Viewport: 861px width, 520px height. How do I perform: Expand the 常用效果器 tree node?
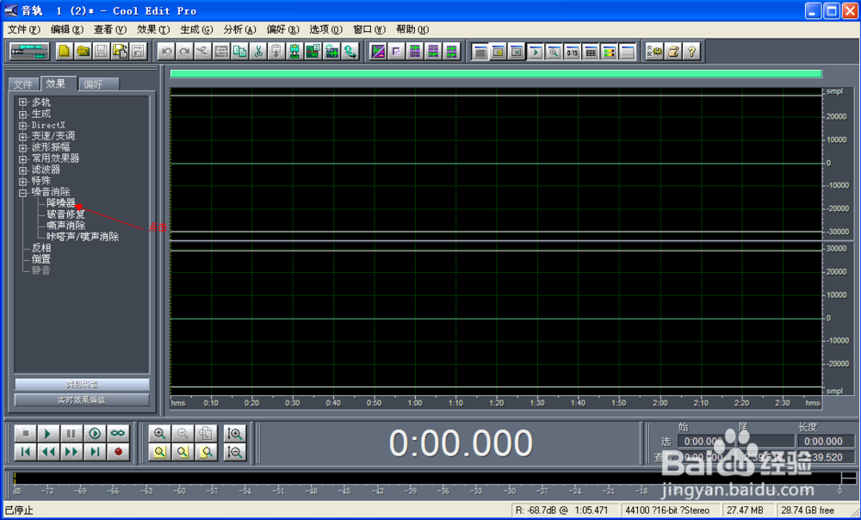coord(22,158)
